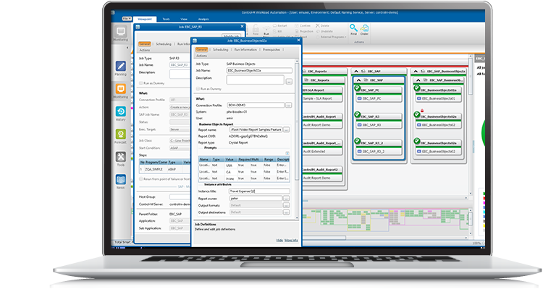Viewport: 543px width, 289px height.
Task: Open the Monitoring domain icon at top of sidebar
Action: 120,32
